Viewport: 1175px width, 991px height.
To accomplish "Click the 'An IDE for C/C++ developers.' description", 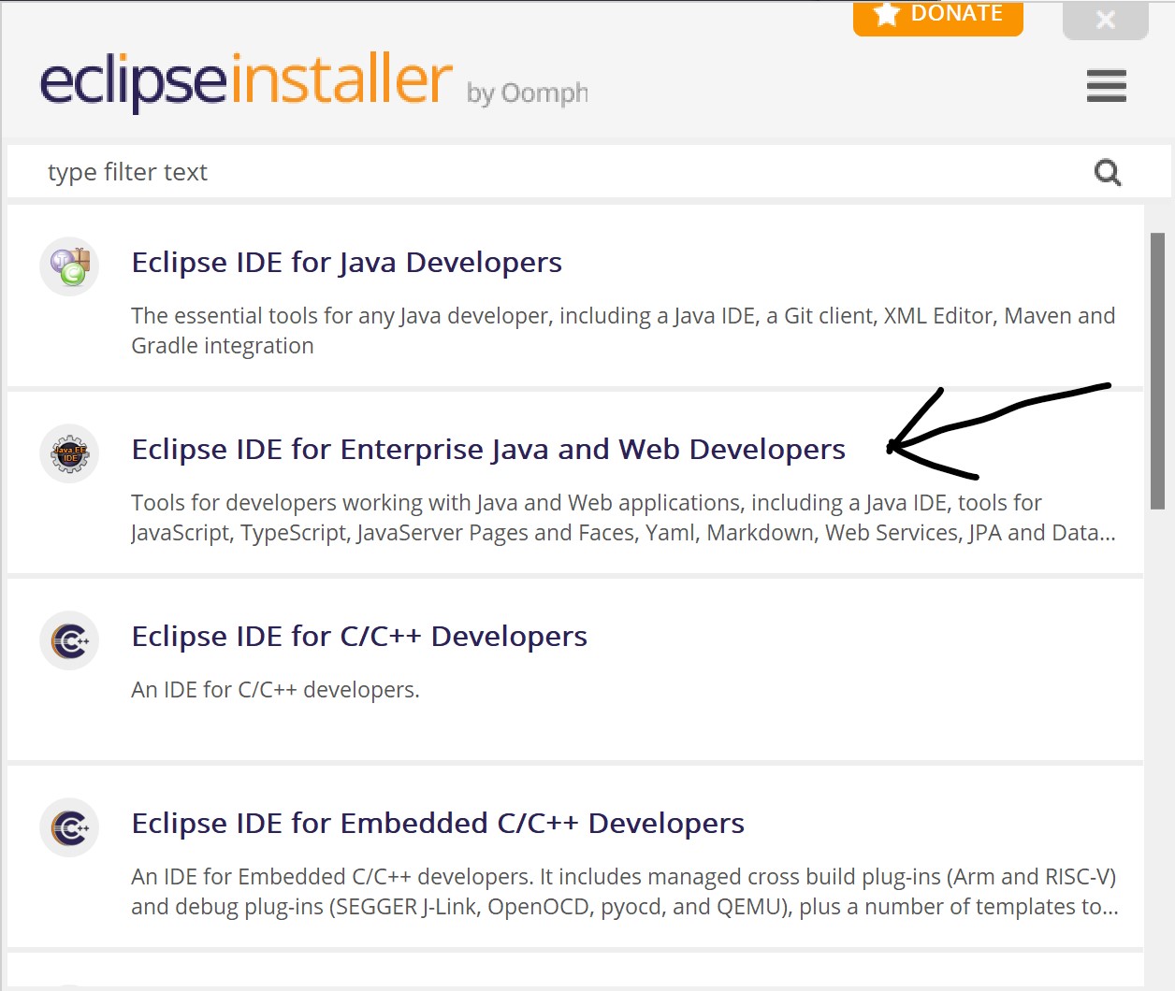I will [275, 690].
